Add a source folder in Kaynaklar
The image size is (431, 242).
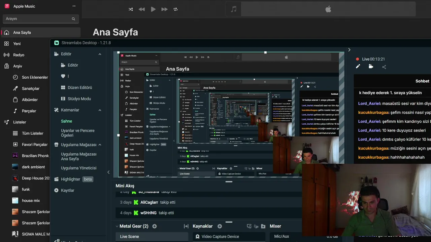pyautogui.click(x=263, y=226)
